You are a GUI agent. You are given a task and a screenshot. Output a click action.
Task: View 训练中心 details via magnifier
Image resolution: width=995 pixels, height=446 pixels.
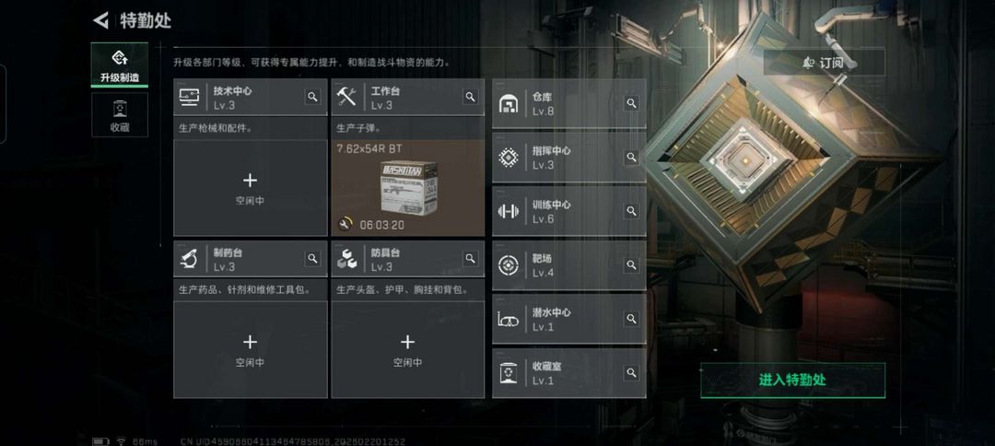(631, 211)
